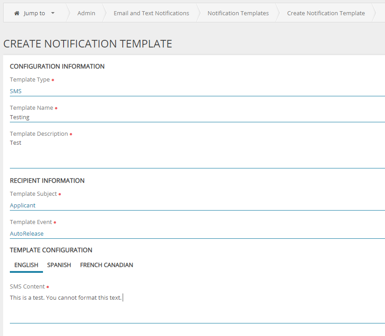
Task: Navigate to the Admin breadcrumb
Action: (x=86, y=13)
